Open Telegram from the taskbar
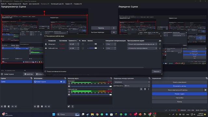 [x=107, y=114]
